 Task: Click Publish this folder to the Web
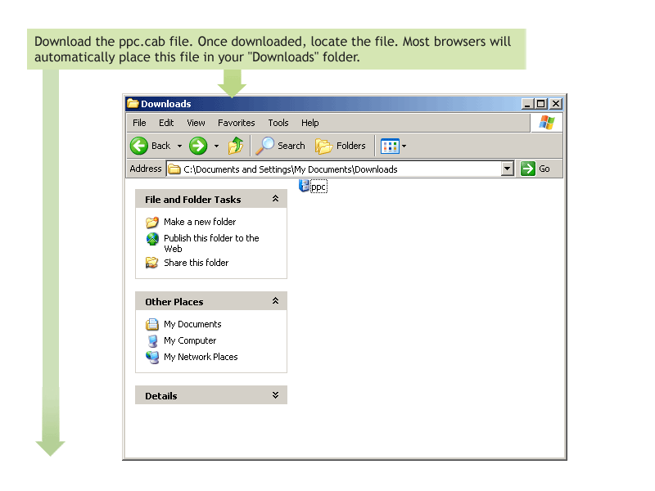point(211,243)
